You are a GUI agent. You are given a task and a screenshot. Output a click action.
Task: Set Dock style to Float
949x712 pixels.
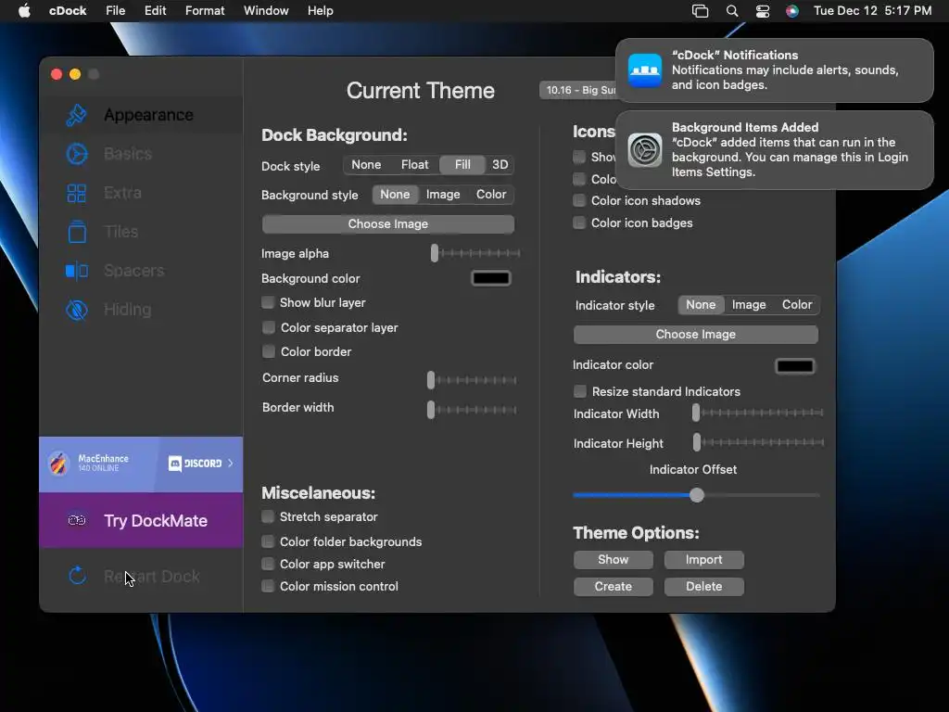click(x=414, y=165)
